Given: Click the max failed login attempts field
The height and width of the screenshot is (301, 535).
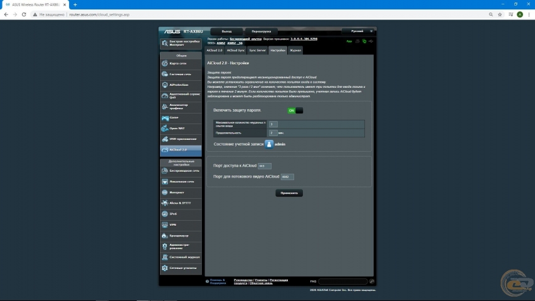Looking at the screenshot, I should pos(273,124).
